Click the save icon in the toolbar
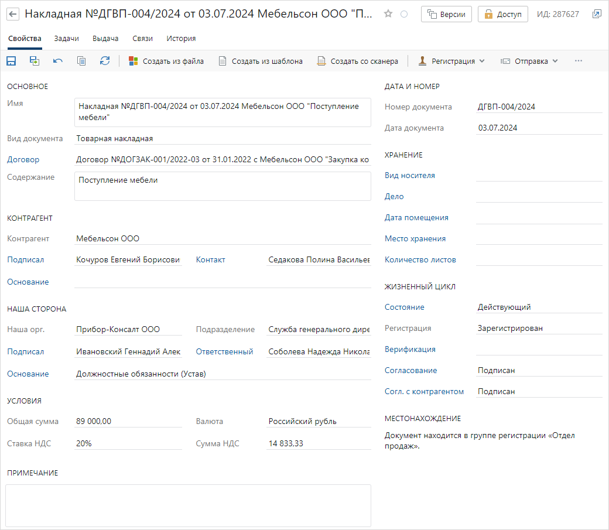The image size is (609, 530). pyautogui.click(x=11, y=61)
